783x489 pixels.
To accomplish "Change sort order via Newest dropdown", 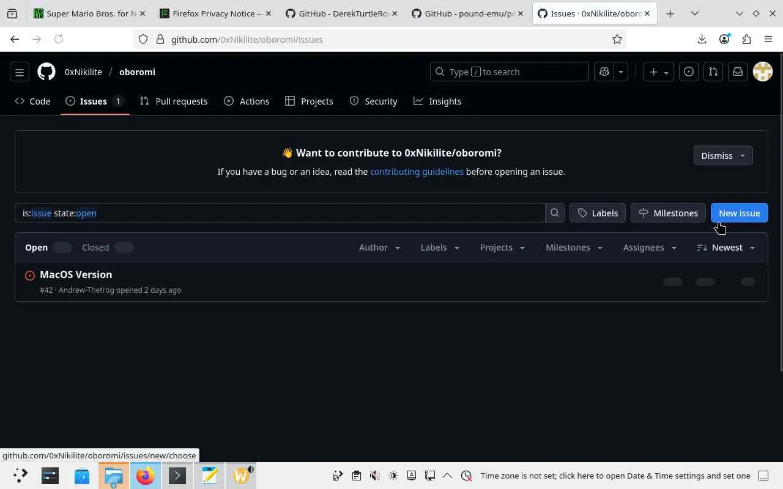I will pos(726,248).
